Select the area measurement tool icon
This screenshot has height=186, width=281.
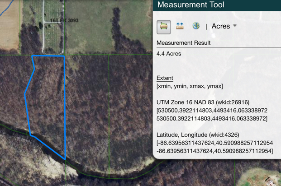[164, 27]
